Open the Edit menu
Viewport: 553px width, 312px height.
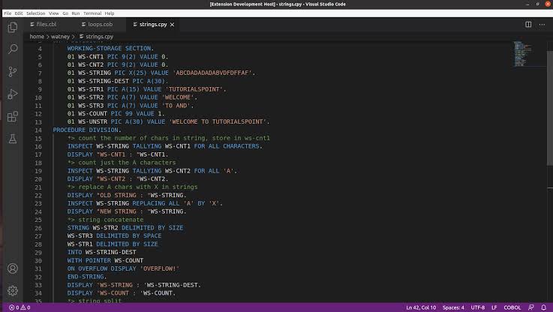coord(19,13)
